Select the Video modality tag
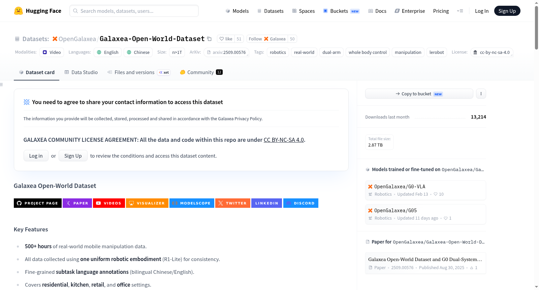Screen dimensions: 539x290 pos(52,52)
